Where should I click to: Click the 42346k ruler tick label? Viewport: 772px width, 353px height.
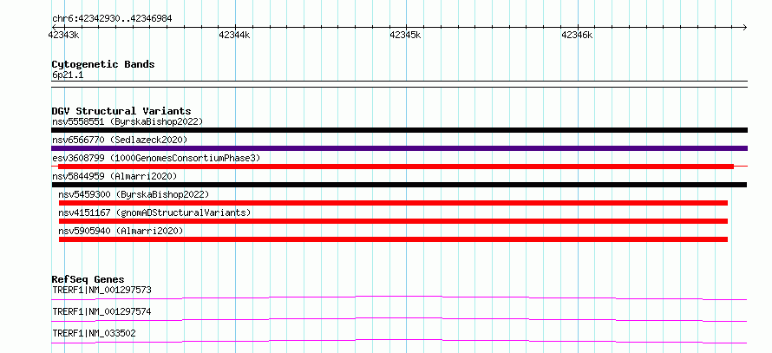pos(577,35)
